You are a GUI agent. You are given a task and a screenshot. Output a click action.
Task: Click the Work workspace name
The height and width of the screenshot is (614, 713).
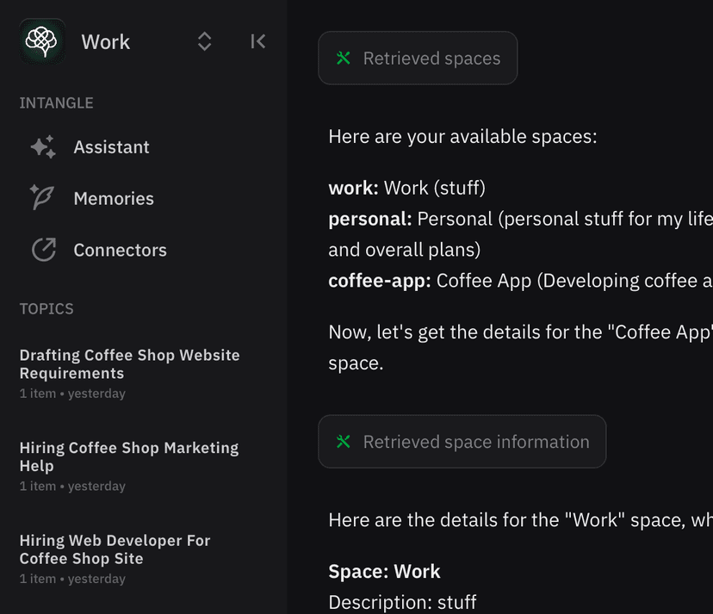pyautogui.click(x=105, y=41)
